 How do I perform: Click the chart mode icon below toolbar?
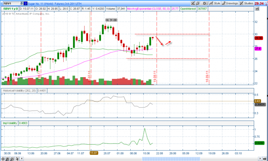click(257, 9)
